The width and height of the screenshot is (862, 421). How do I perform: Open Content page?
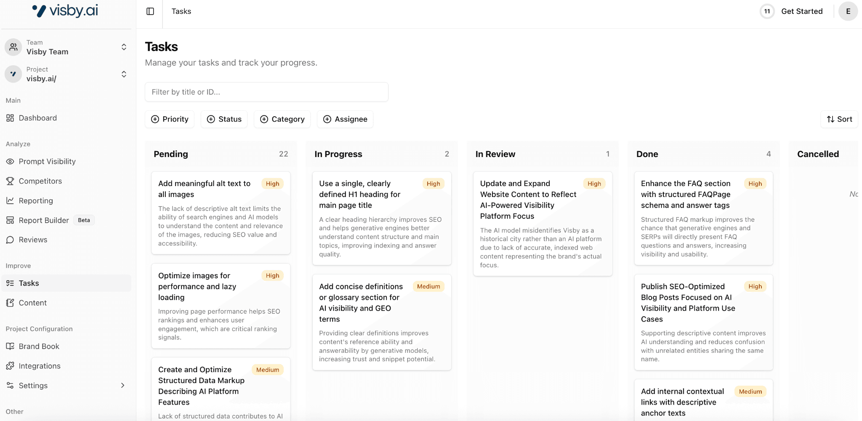pyautogui.click(x=67, y=303)
